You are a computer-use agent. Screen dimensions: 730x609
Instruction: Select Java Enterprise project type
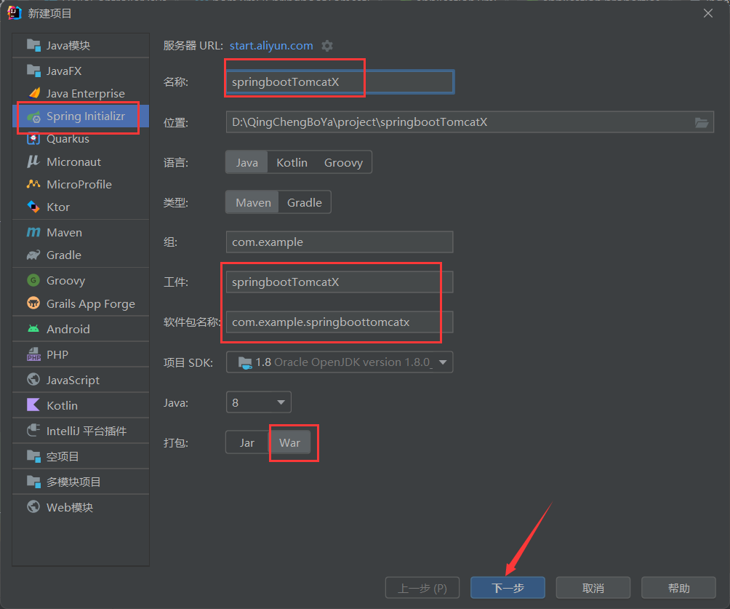81,93
